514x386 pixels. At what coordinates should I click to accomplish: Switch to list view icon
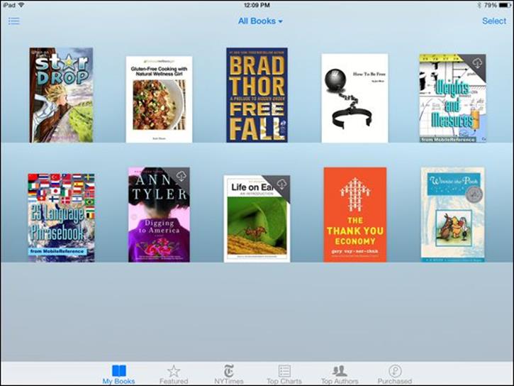click(13, 21)
